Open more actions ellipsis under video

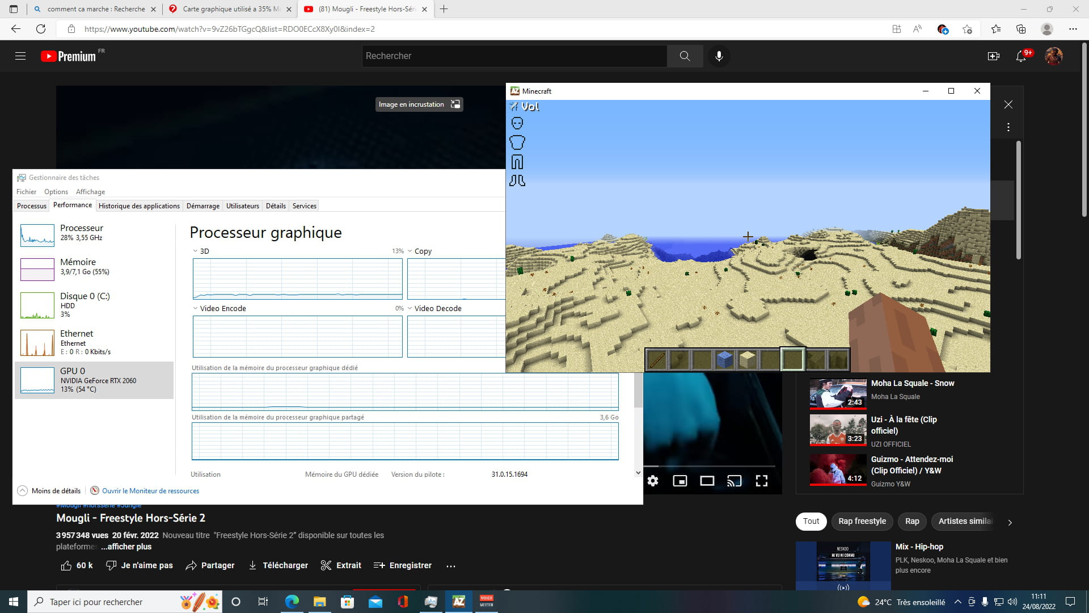(451, 566)
